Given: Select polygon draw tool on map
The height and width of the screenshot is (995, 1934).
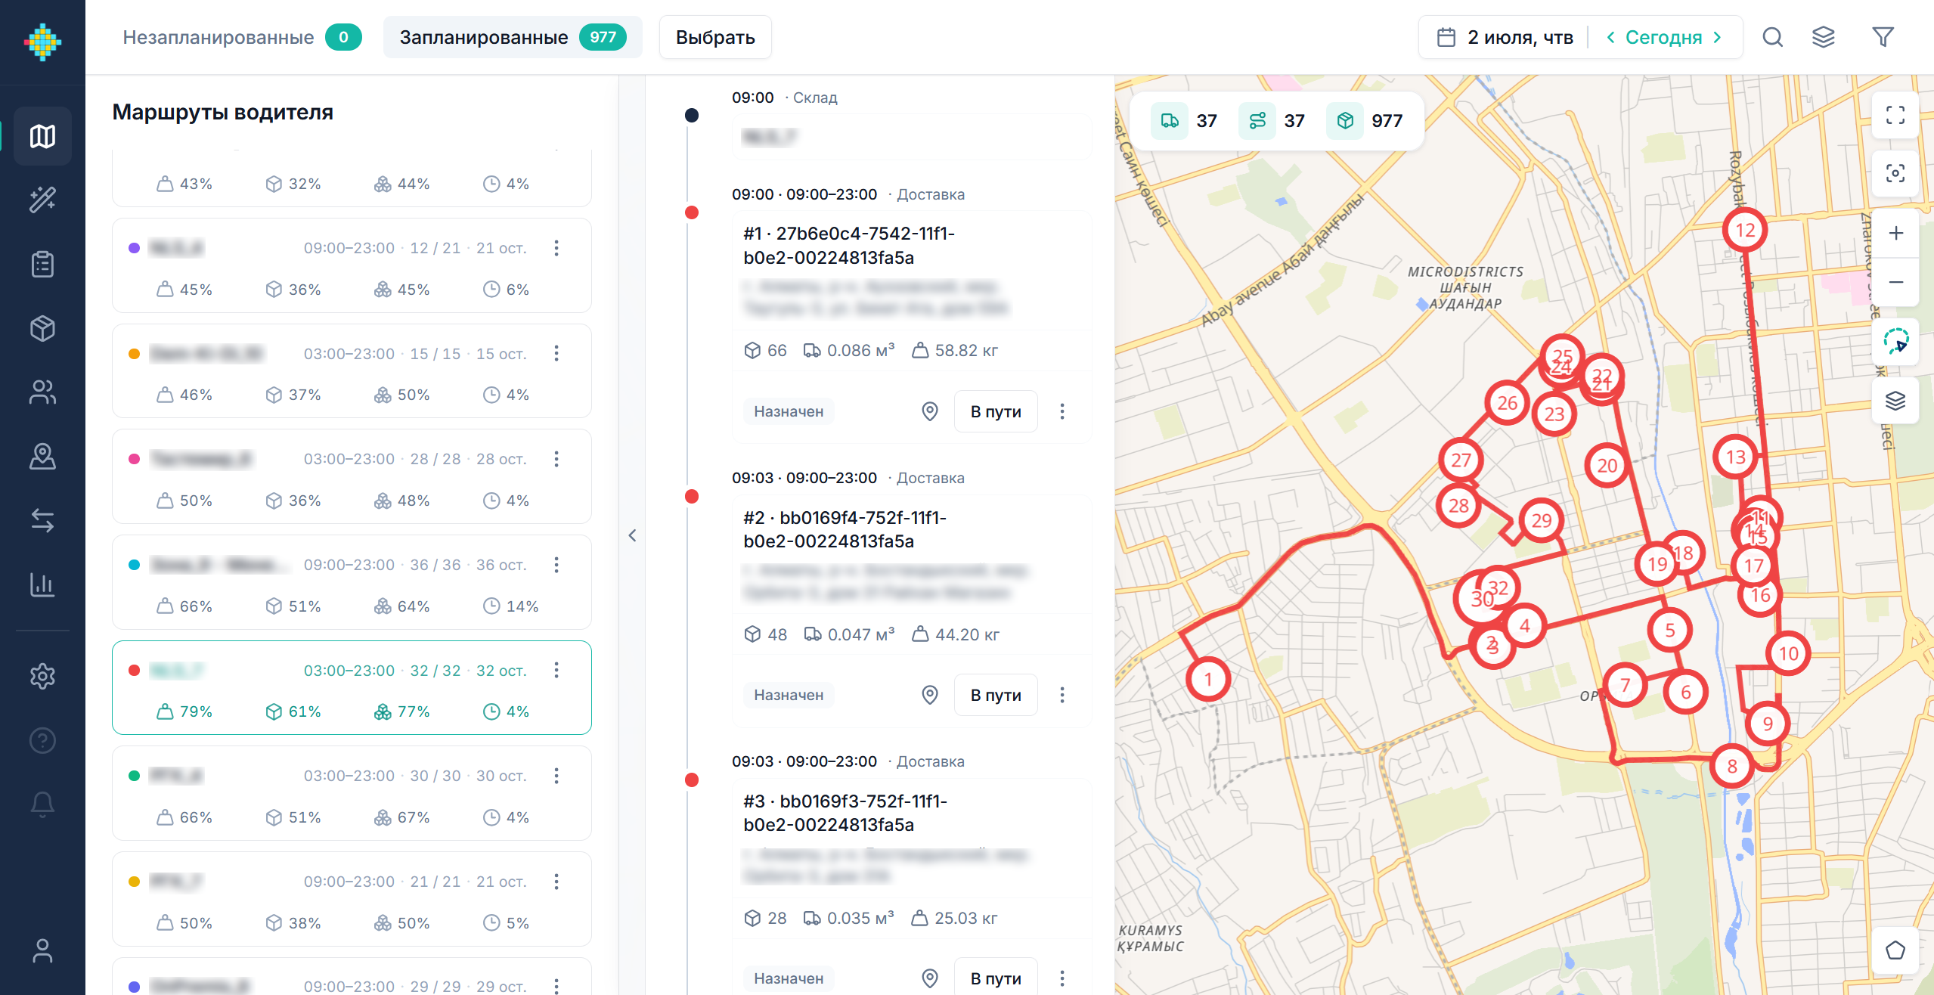Looking at the screenshot, I should click(1895, 950).
